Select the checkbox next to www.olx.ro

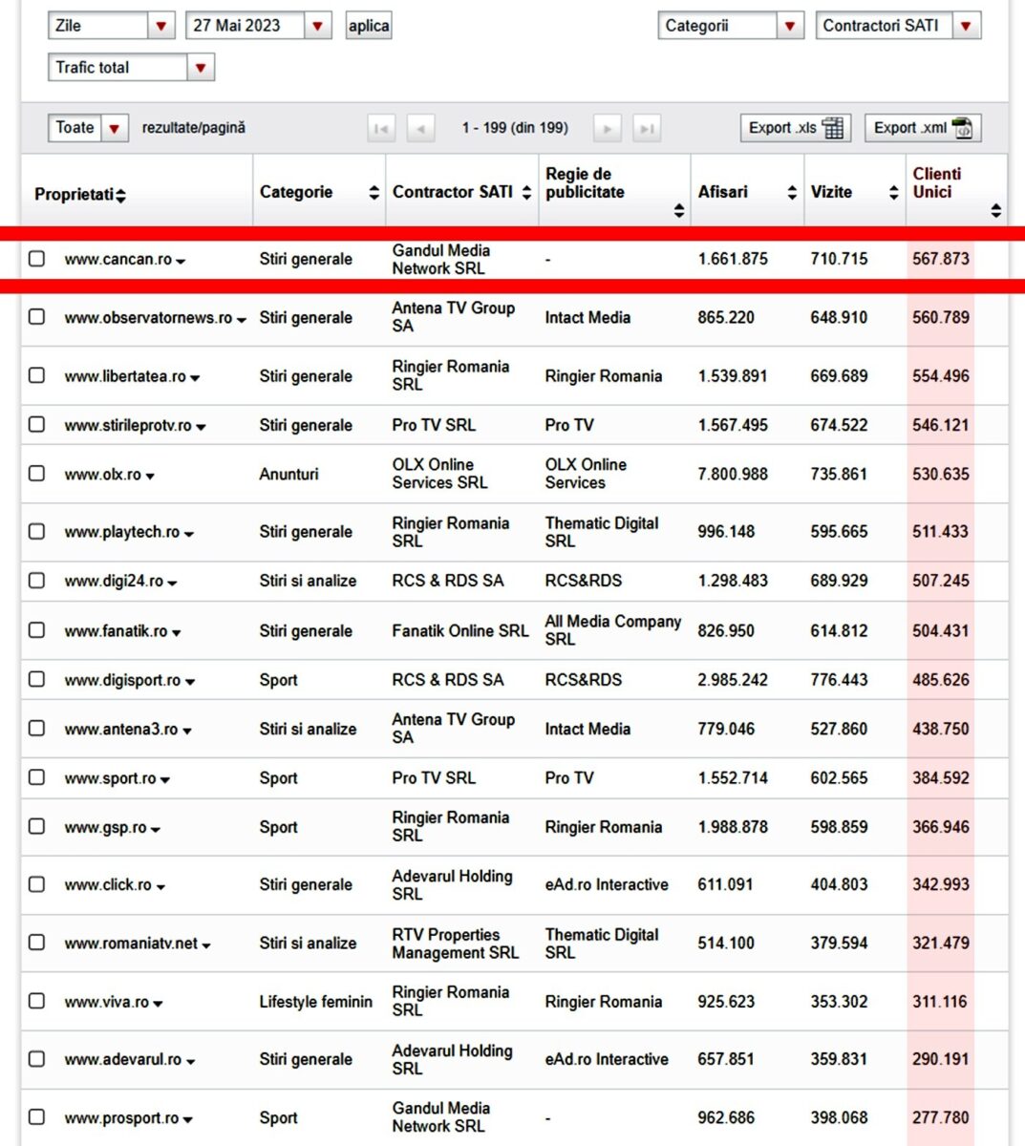(36, 474)
